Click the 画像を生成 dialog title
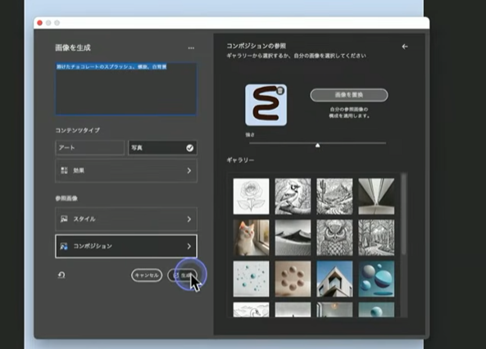Viewport: 486px width, 349px height. click(73, 48)
